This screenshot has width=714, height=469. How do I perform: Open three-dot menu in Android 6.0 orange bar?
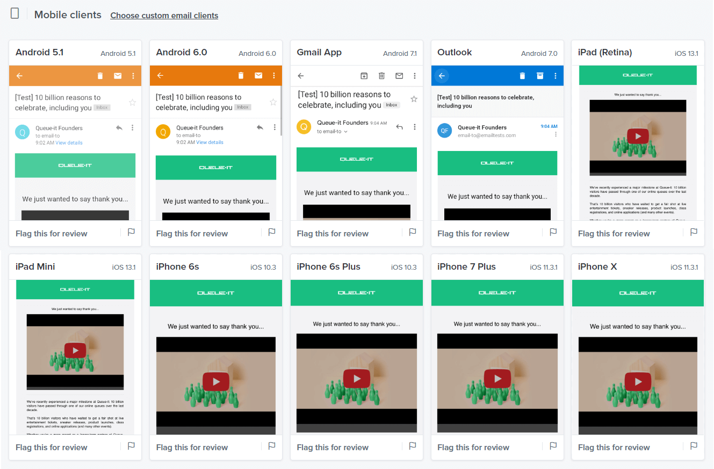pos(274,76)
